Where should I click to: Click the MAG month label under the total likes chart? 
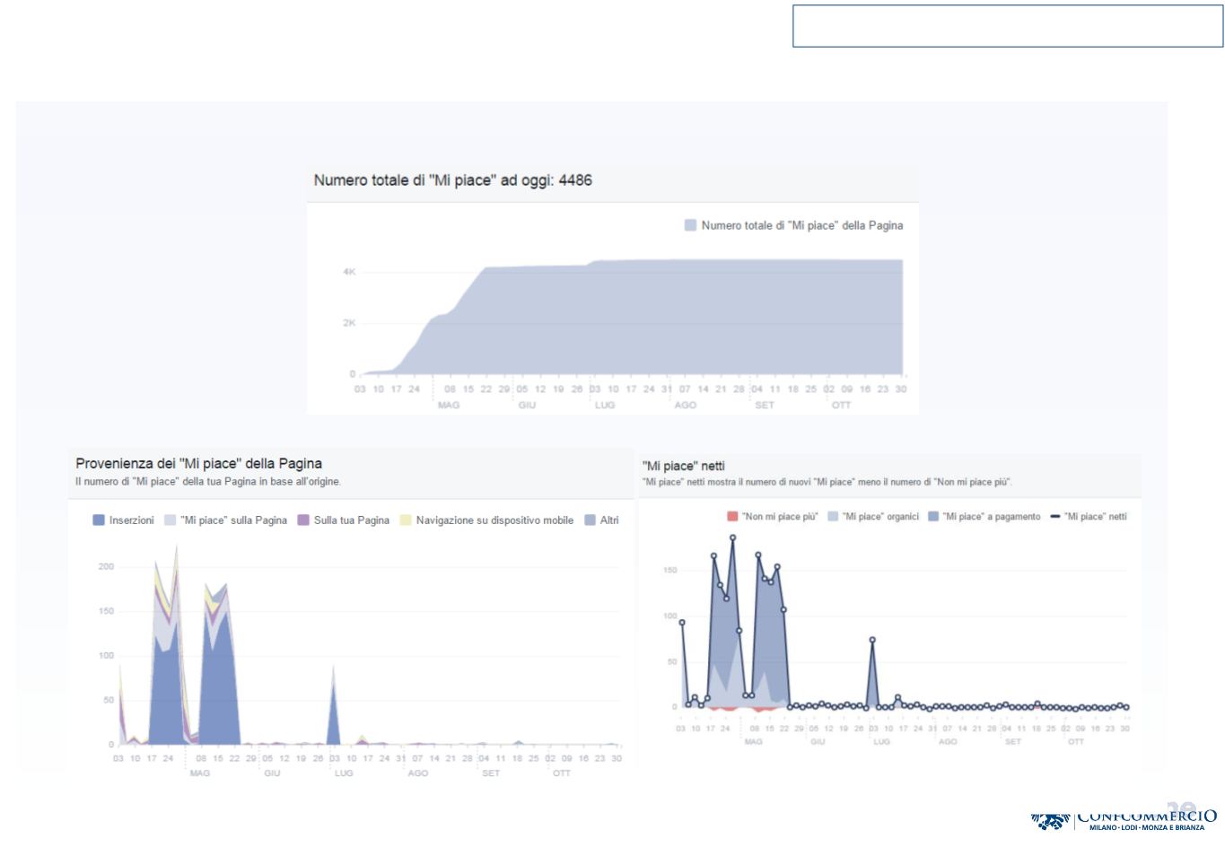(448, 406)
